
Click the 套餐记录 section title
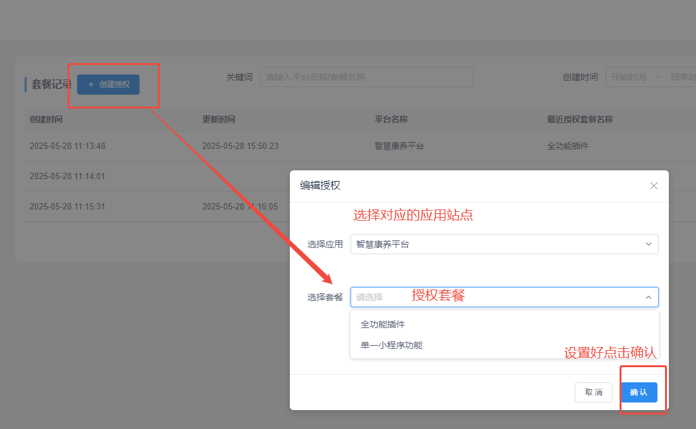point(52,84)
